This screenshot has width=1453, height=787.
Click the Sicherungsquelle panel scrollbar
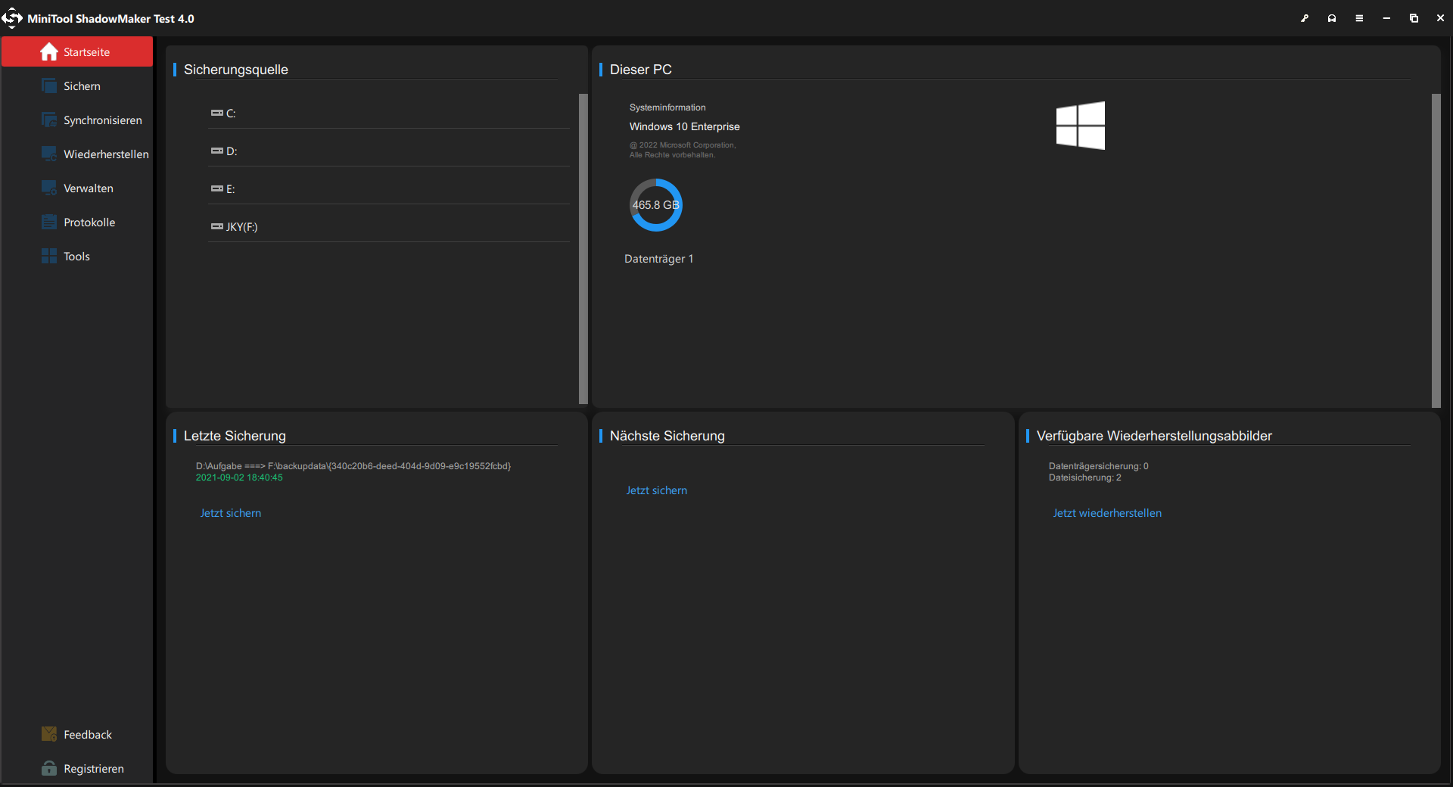click(583, 249)
